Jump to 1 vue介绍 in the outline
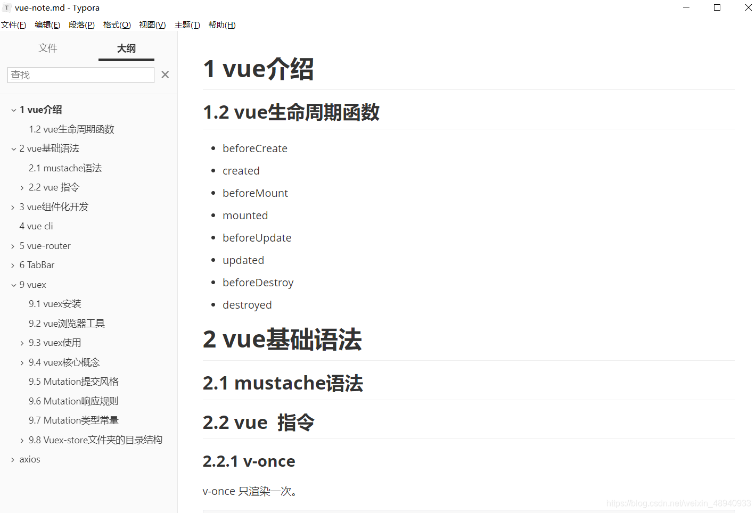 (x=41, y=110)
